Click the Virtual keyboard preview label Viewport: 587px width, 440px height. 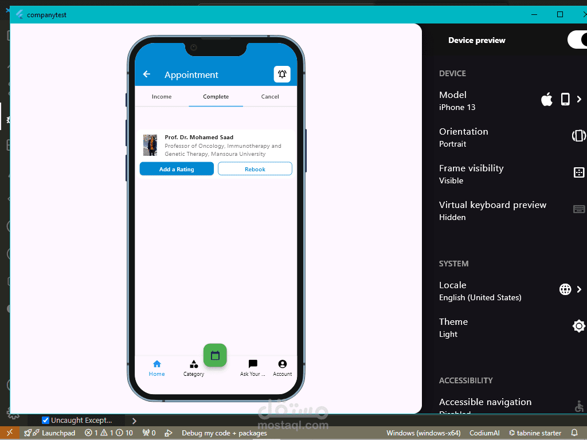pos(492,205)
